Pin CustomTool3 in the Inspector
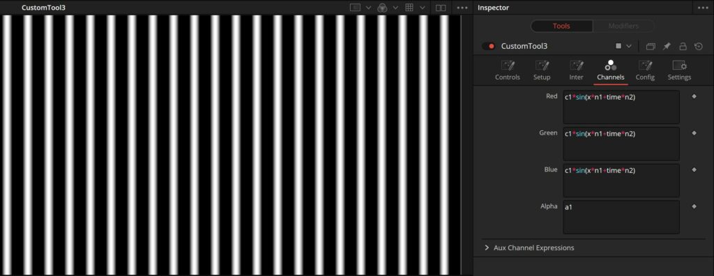Viewport: 714px width, 276px height. [667, 46]
